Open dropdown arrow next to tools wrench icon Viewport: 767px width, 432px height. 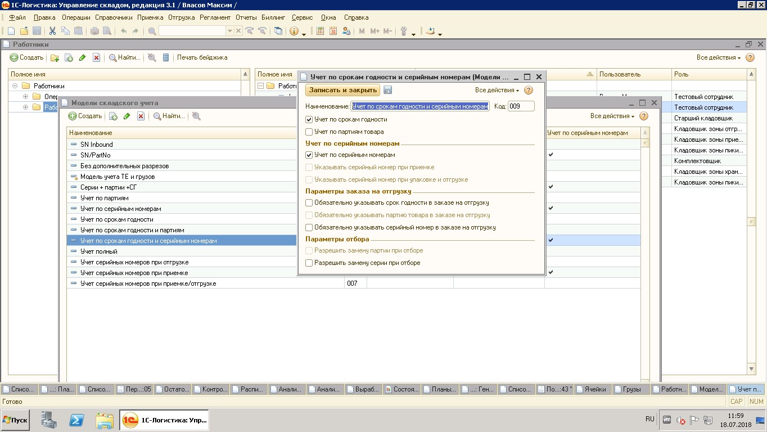coord(413,34)
